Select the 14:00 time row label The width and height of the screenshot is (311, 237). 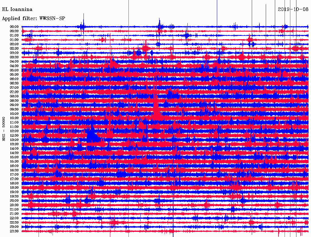pyautogui.click(x=14, y=149)
